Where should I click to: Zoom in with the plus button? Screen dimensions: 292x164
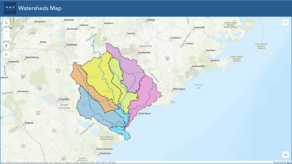click(6, 31)
